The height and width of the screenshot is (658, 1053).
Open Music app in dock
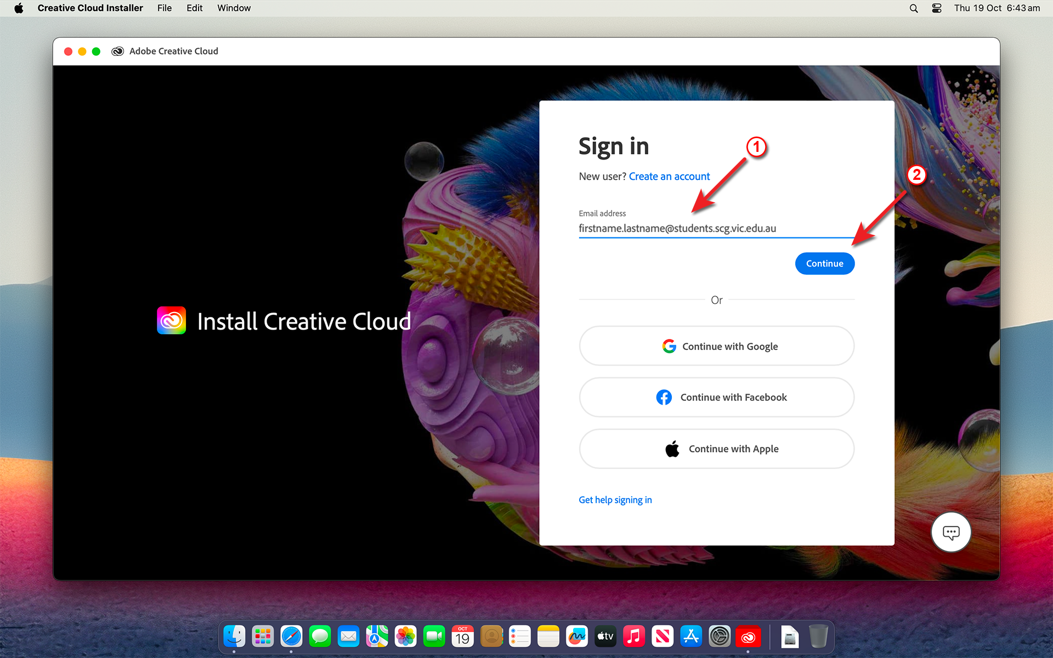pos(634,637)
